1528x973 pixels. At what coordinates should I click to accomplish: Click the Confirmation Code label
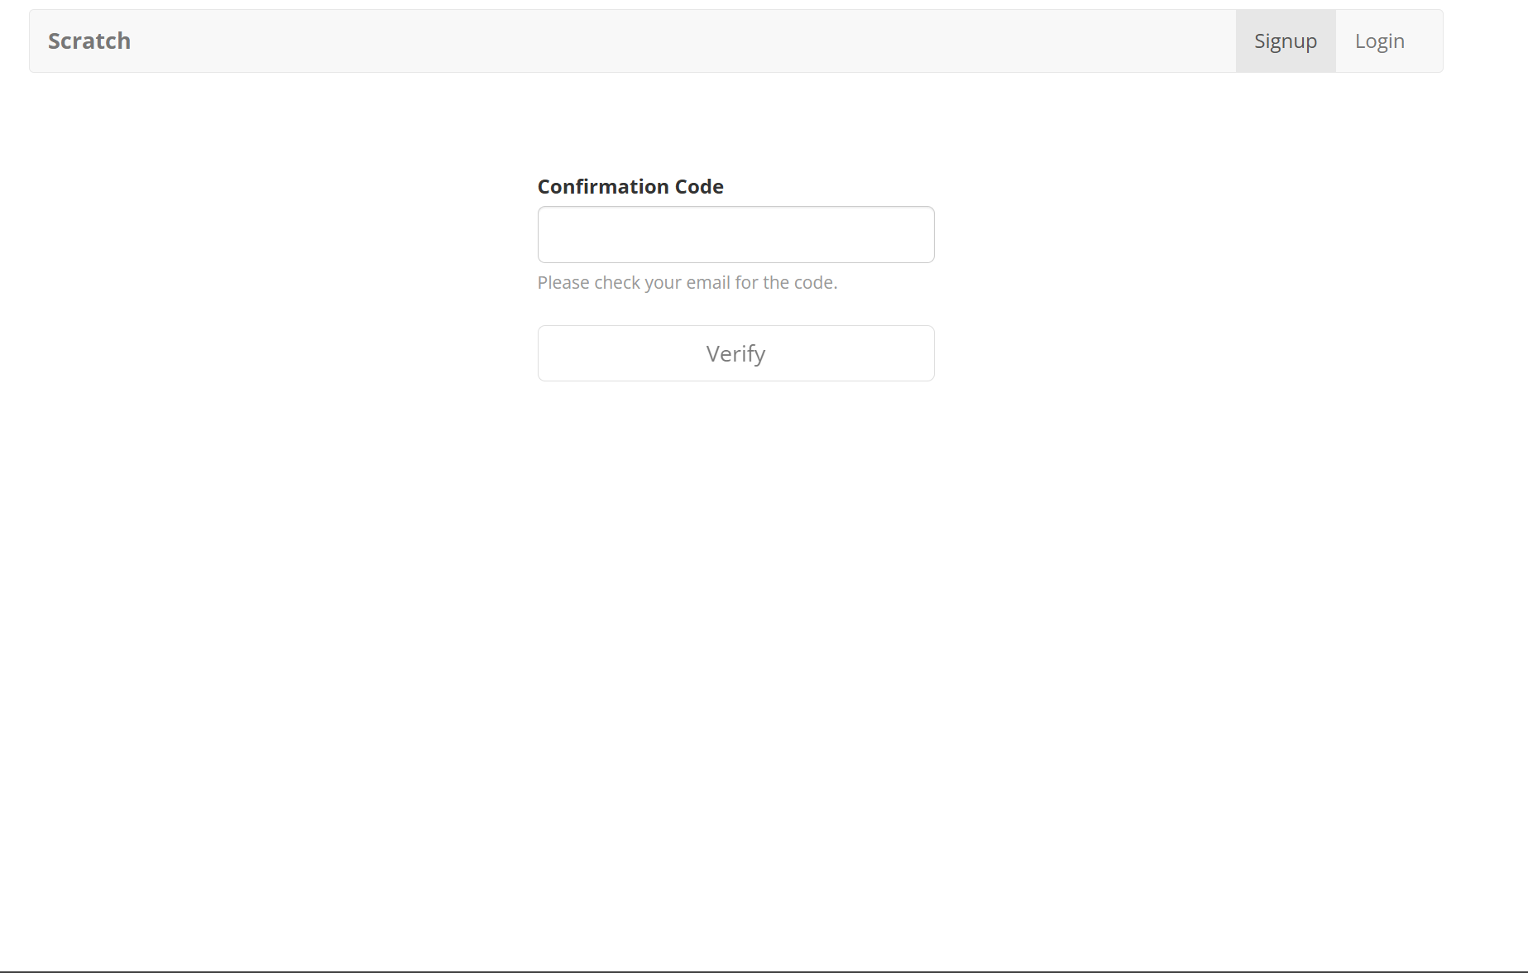point(630,186)
